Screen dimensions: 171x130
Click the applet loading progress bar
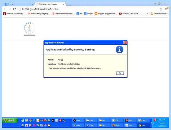tap(29, 35)
